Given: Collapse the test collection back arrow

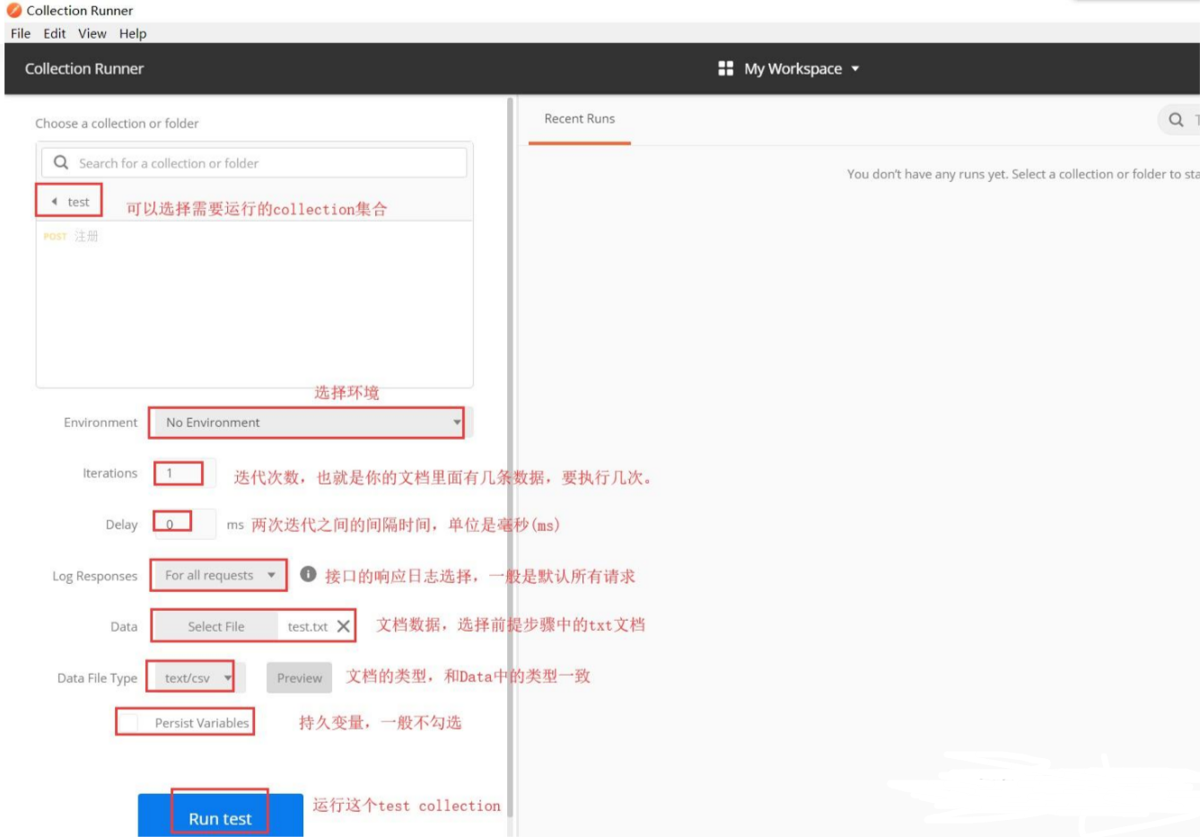Looking at the screenshot, I should [x=54, y=202].
